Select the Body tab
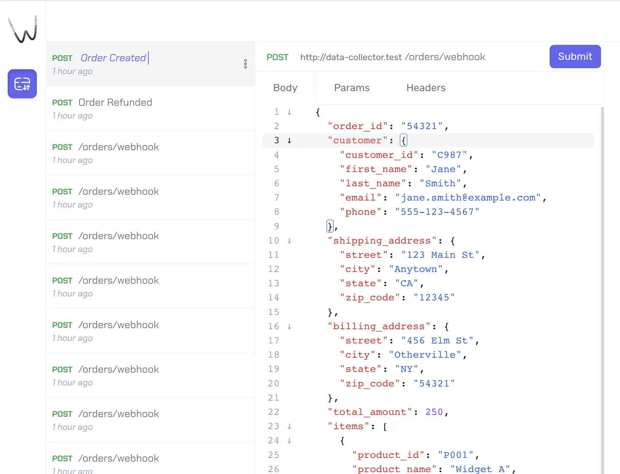 tap(285, 88)
